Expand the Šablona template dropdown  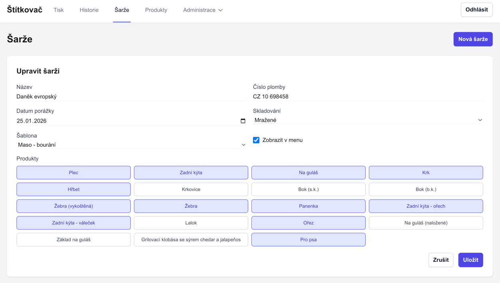pyautogui.click(x=131, y=145)
